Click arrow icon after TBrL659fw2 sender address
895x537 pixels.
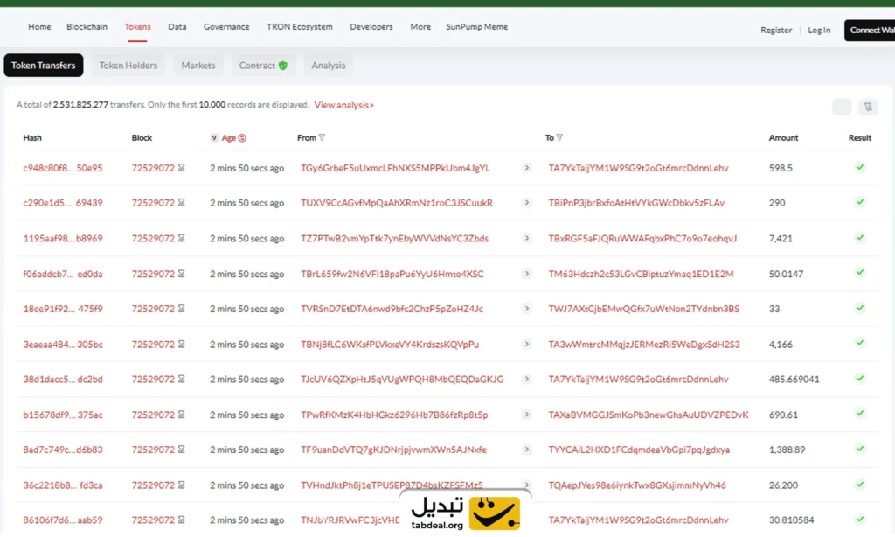[x=527, y=274]
